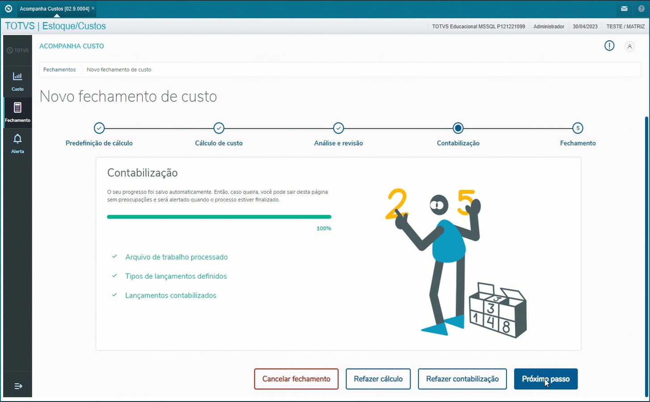The image size is (650, 402).
Task: Go to Predefinição de cálculo step circle
Action: coord(99,128)
